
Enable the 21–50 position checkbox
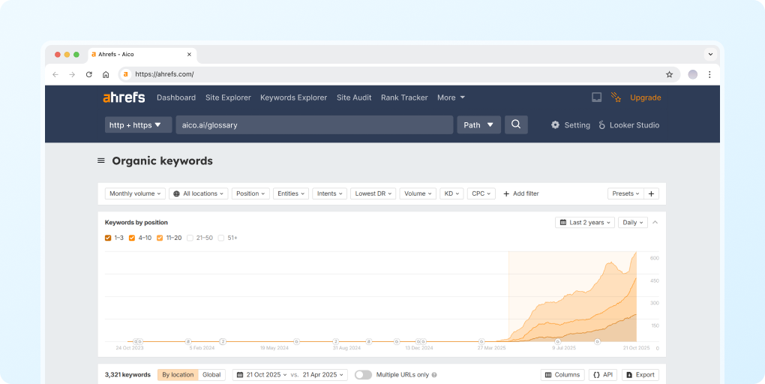(190, 238)
